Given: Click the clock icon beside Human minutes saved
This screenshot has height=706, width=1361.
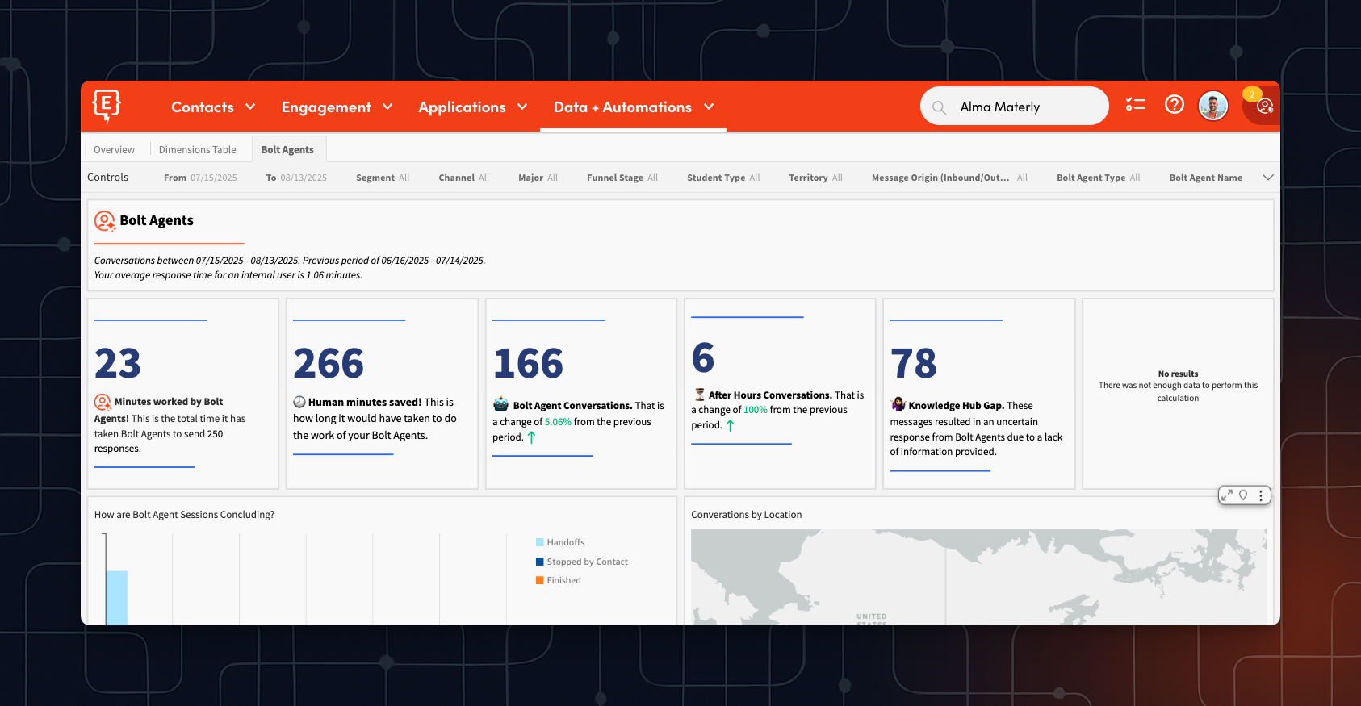Looking at the screenshot, I should (x=299, y=402).
